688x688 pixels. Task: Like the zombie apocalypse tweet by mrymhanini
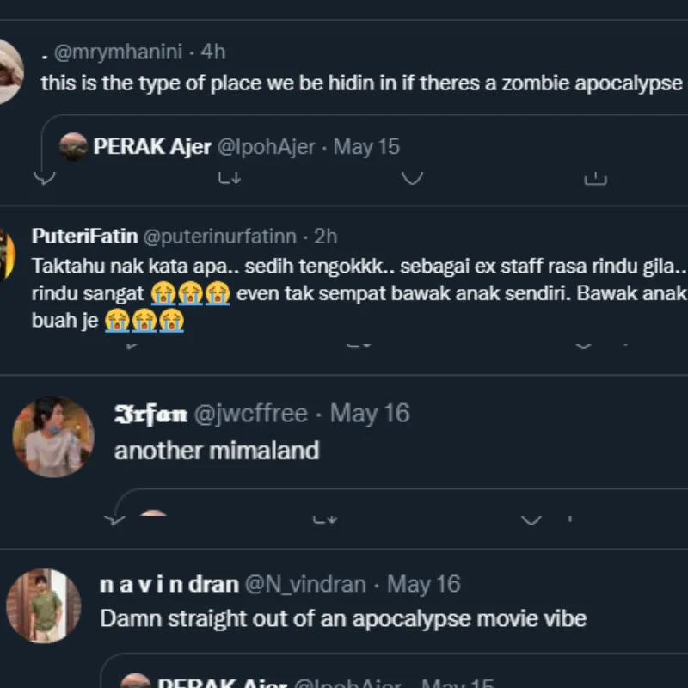(413, 178)
